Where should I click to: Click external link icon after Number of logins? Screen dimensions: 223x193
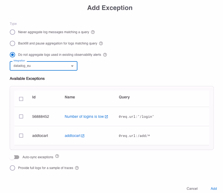(106, 117)
